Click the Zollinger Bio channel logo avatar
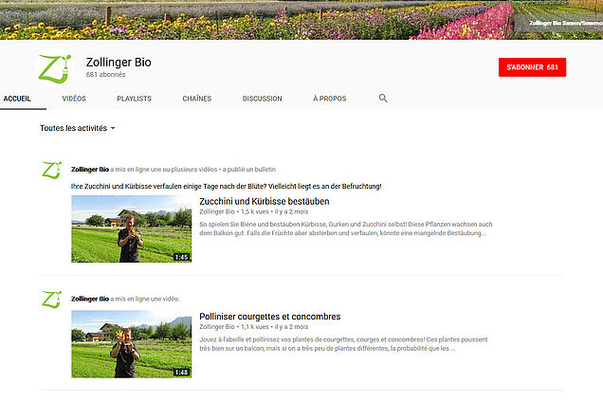 (x=53, y=67)
